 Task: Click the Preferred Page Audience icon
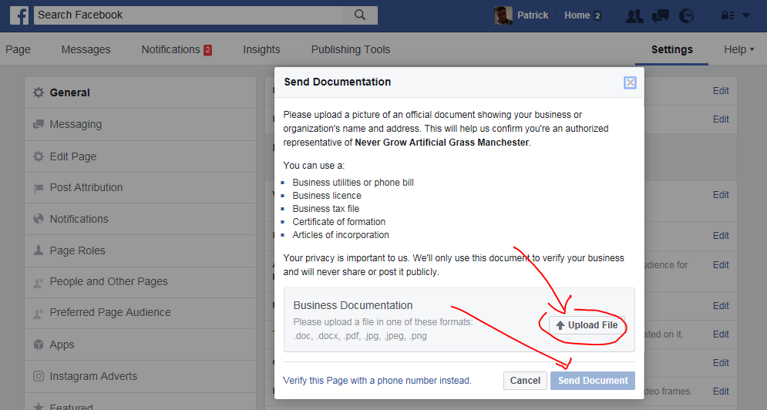click(x=38, y=313)
